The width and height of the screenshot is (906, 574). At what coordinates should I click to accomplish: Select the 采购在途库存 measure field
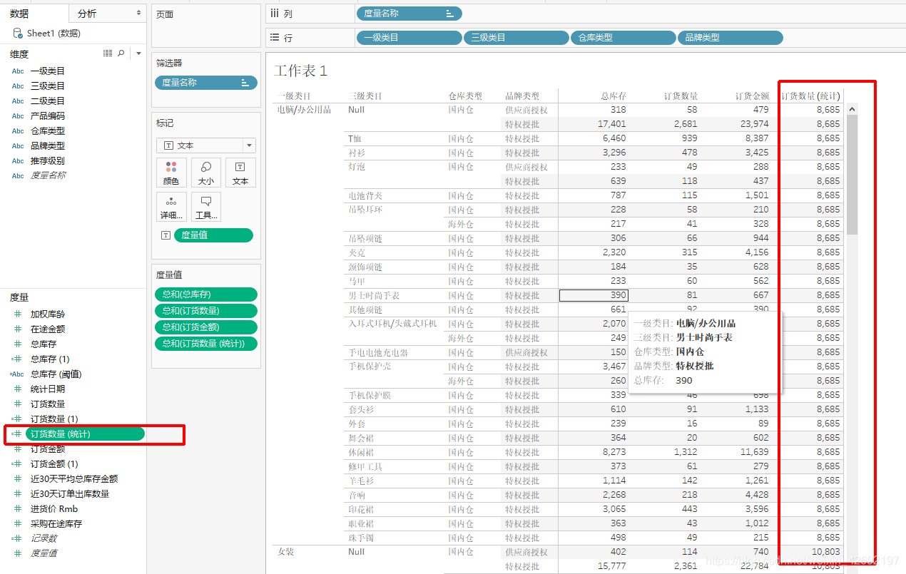coord(56,524)
